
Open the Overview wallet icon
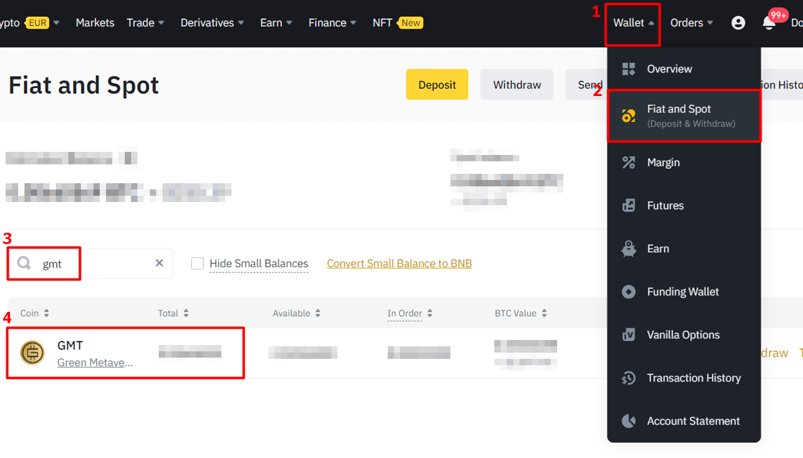628,69
